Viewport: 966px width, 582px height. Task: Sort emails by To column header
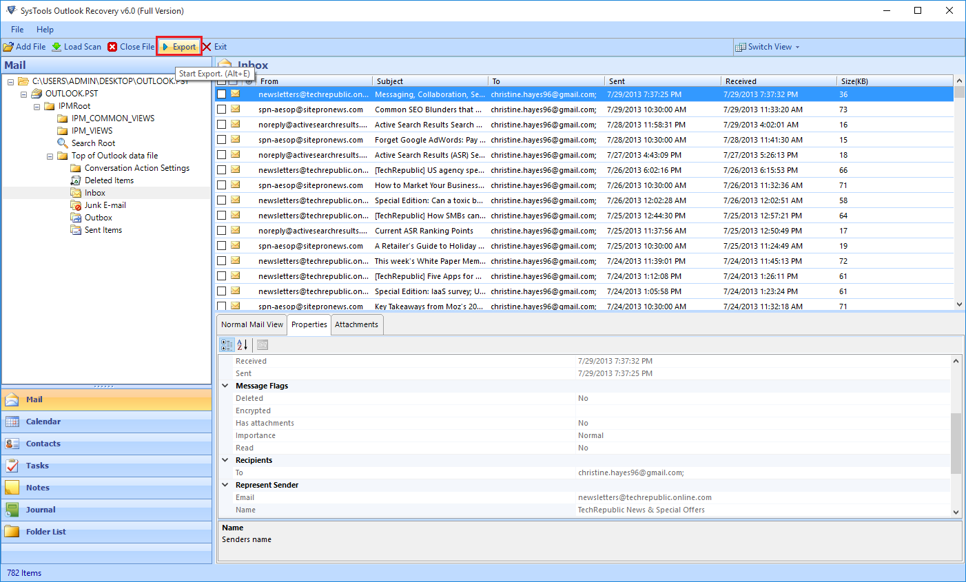pyautogui.click(x=546, y=81)
